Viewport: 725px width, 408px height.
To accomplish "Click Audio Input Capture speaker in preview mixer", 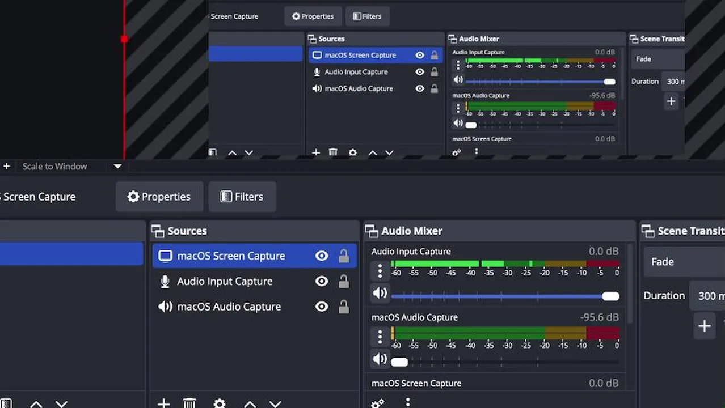I will (x=458, y=80).
